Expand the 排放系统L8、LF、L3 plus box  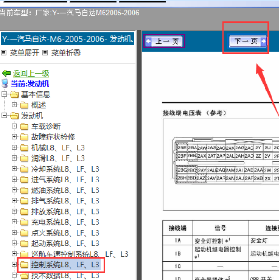point(14,211)
